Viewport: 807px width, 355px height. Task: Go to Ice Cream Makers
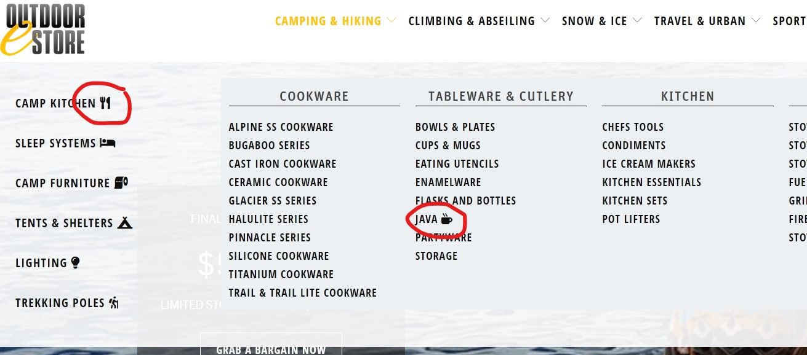tap(649, 164)
